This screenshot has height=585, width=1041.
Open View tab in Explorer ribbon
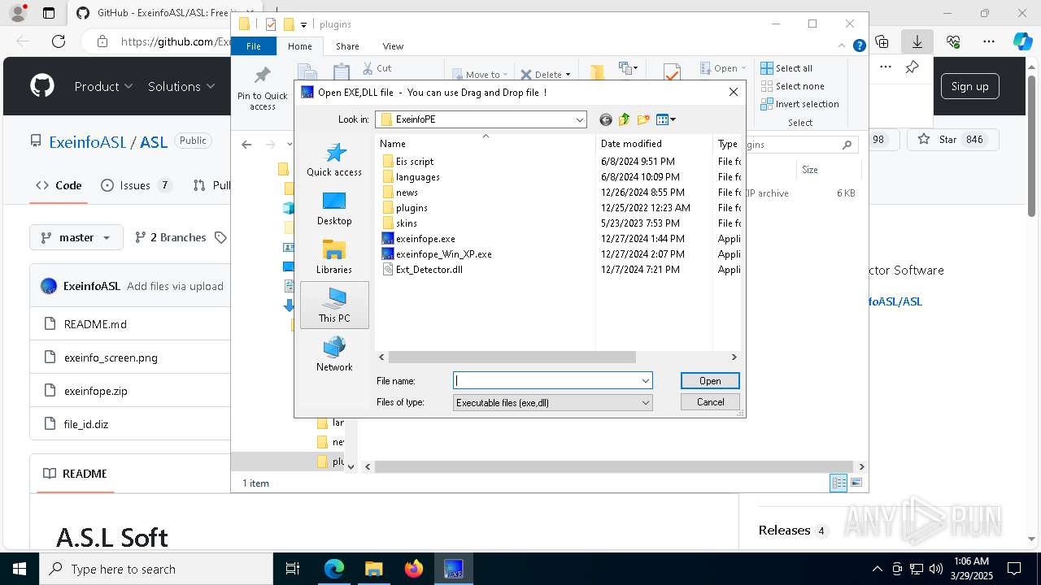(393, 46)
